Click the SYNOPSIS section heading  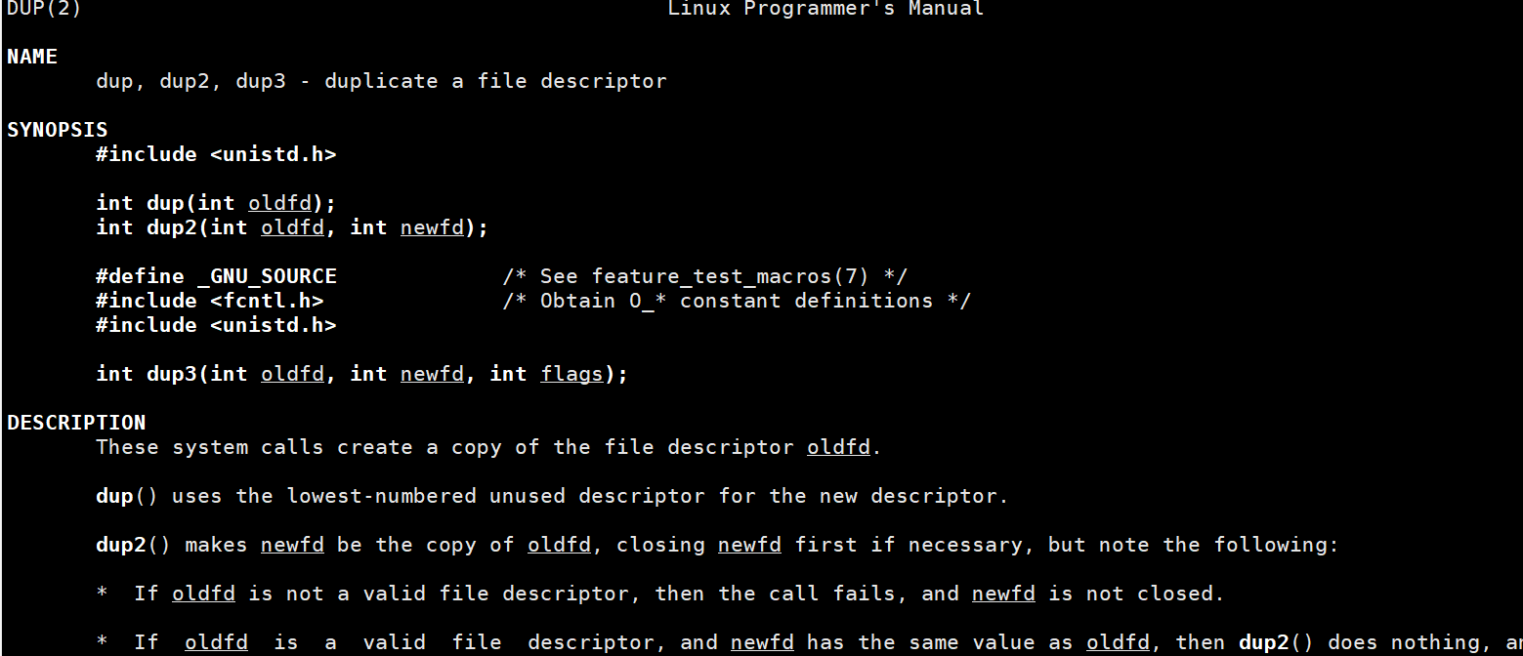pos(58,130)
